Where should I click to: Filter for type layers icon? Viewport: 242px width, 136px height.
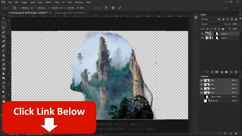coord(228,19)
